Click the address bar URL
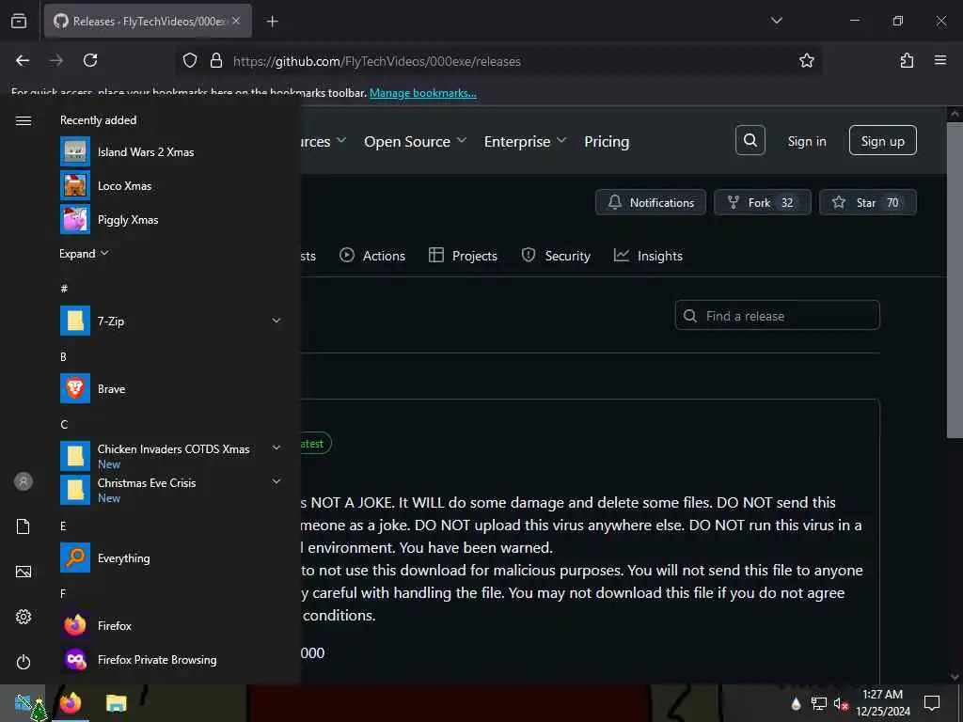This screenshot has height=722, width=963. pos(376,61)
